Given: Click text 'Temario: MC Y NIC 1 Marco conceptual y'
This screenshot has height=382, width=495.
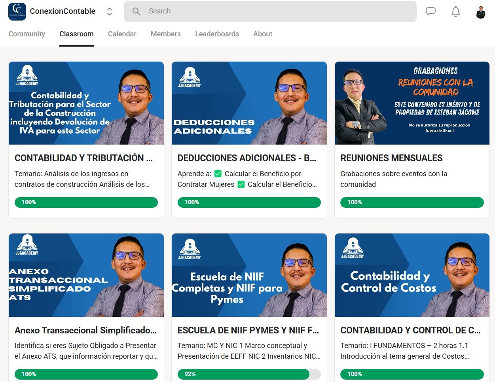Looking at the screenshot, I should click(242, 346).
